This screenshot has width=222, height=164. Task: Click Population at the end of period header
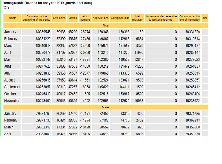189,18
